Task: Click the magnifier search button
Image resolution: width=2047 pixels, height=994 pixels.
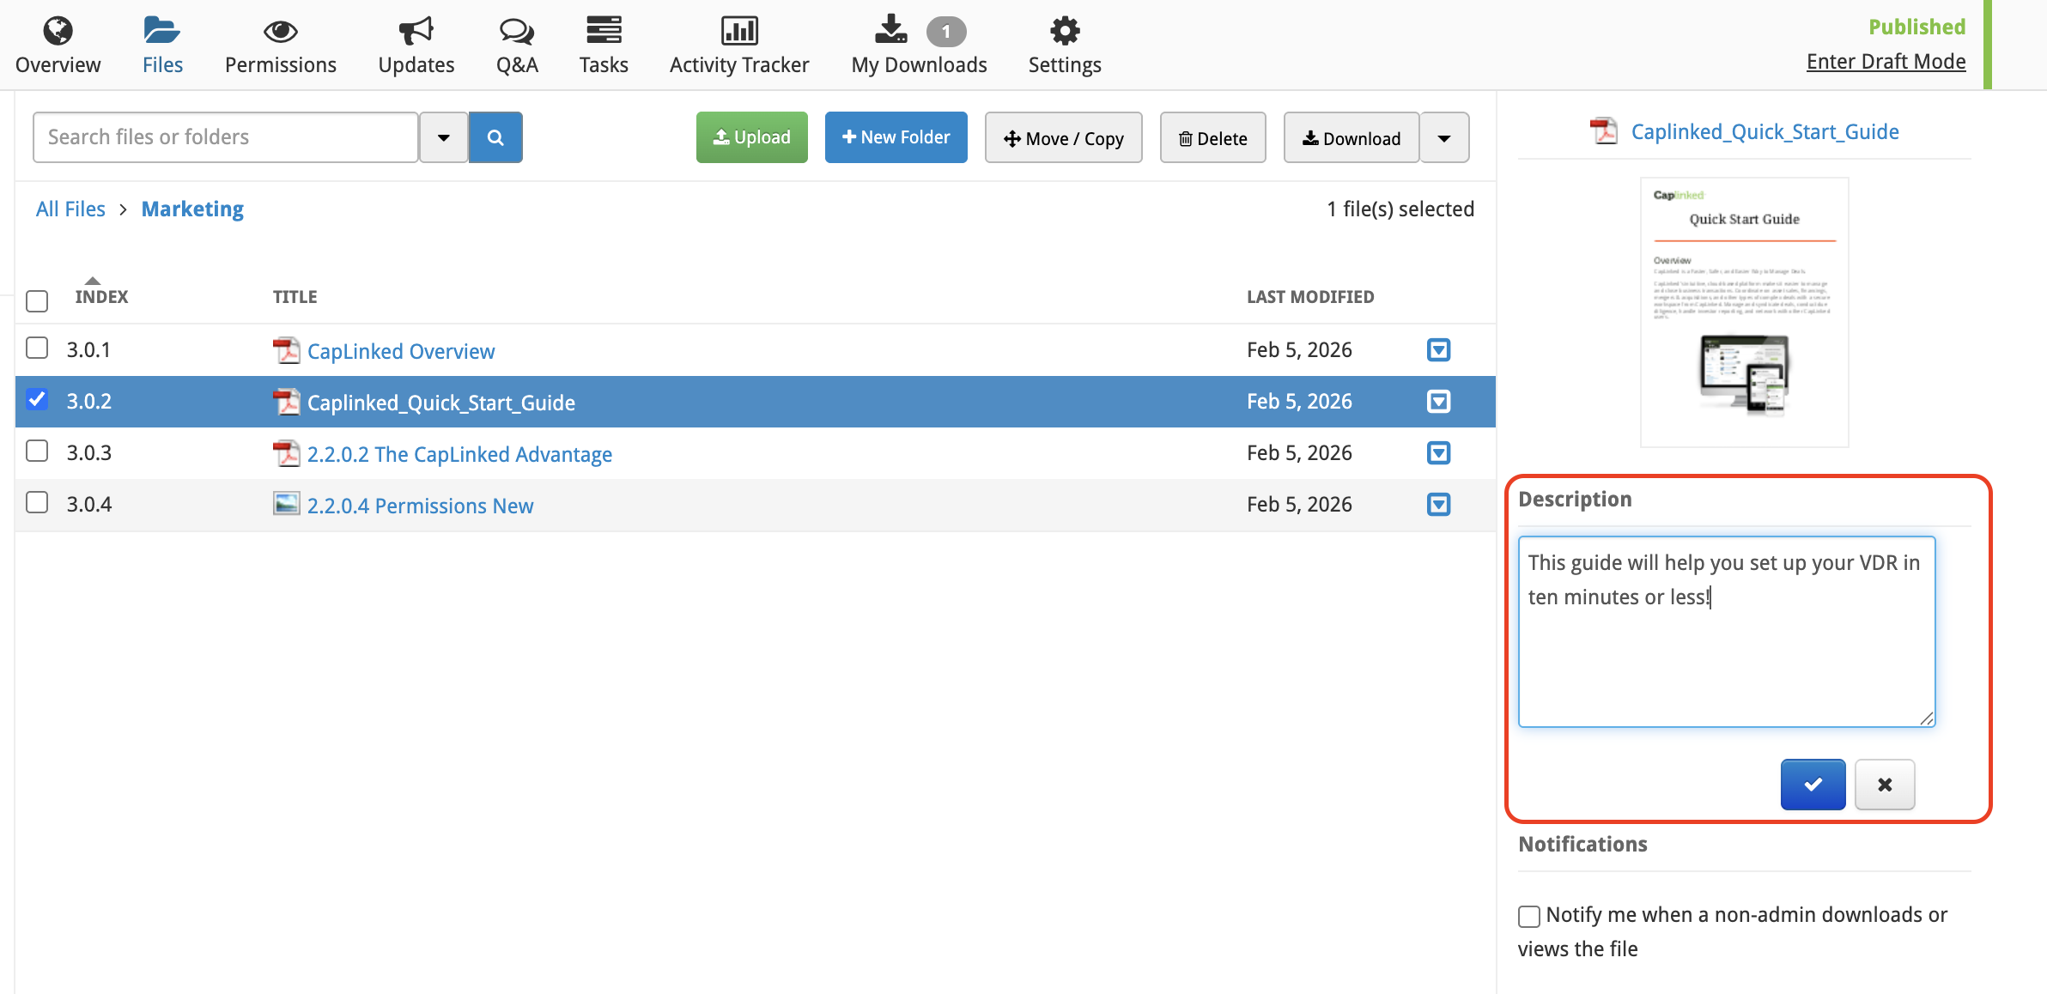Action: pos(495,137)
